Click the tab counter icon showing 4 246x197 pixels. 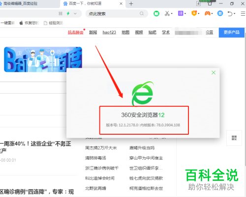click(x=198, y=3)
